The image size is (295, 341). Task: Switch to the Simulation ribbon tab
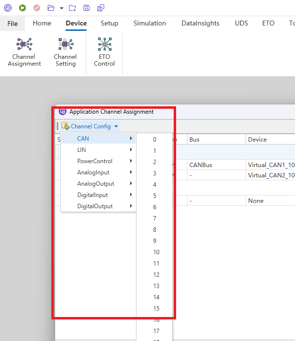[x=150, y=24]
